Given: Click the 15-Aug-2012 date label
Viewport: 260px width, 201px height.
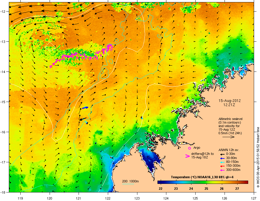Looking at the screenshot, I should coord(230,101).
